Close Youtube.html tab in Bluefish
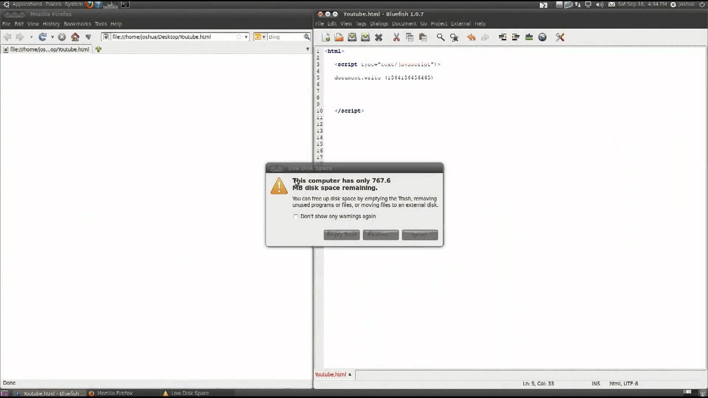Screen dimensions: 708x398 point(350,374)
